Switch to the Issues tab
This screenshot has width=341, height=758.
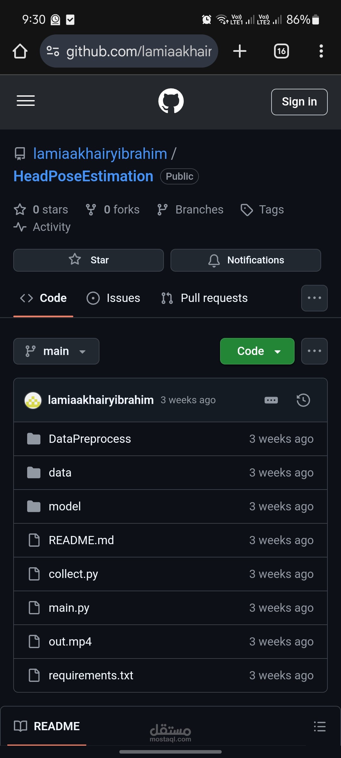click(x=113, y=298)
